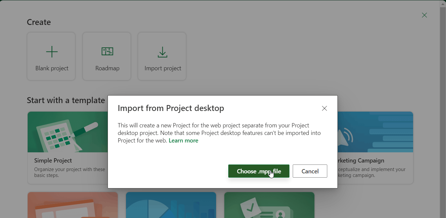446x218 pixels.
Task: Click the Simple Project template title
Action: click(53, 161)
